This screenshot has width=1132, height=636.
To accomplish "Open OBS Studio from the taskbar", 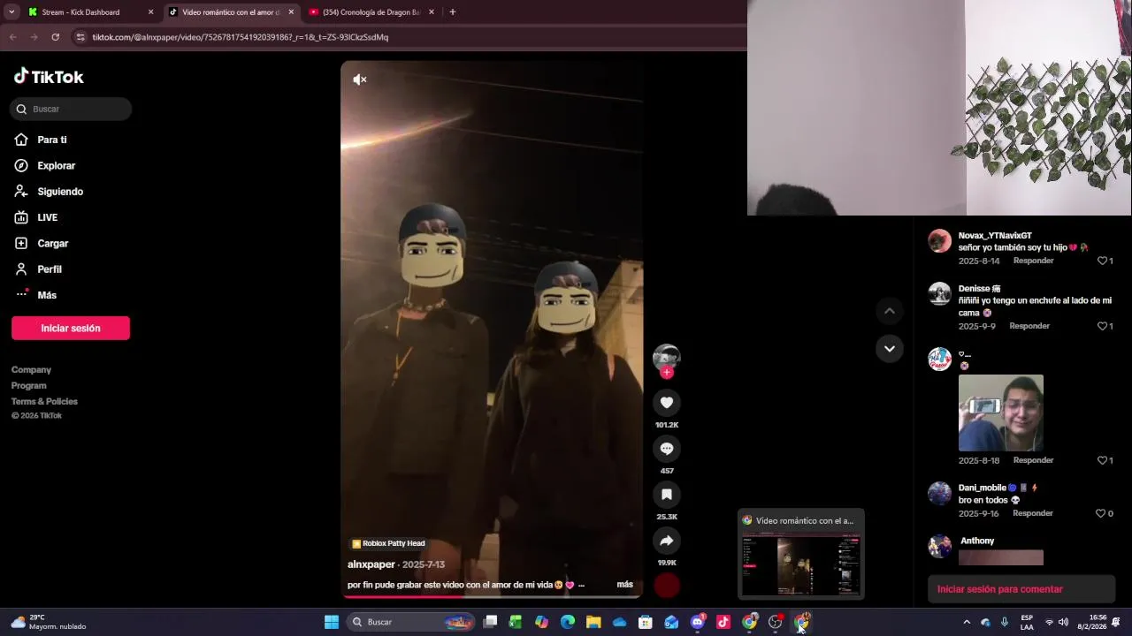I will tap(776, 622).
